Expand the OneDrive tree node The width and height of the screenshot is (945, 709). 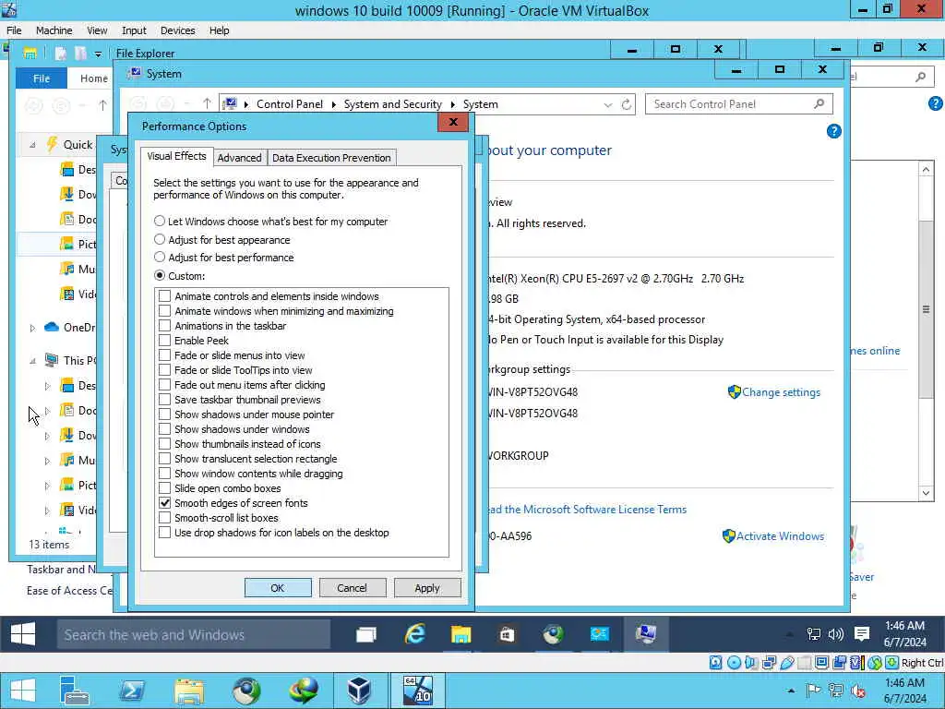[32, 328]
